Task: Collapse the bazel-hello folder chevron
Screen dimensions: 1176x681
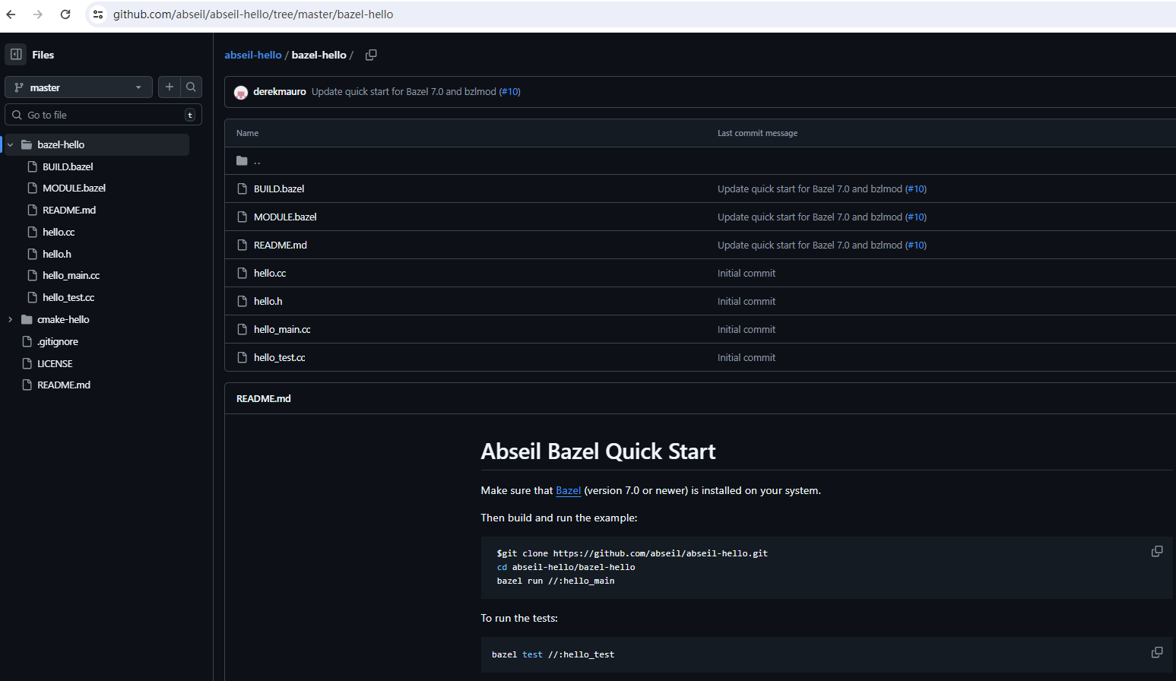Action: tap(11, 144)
